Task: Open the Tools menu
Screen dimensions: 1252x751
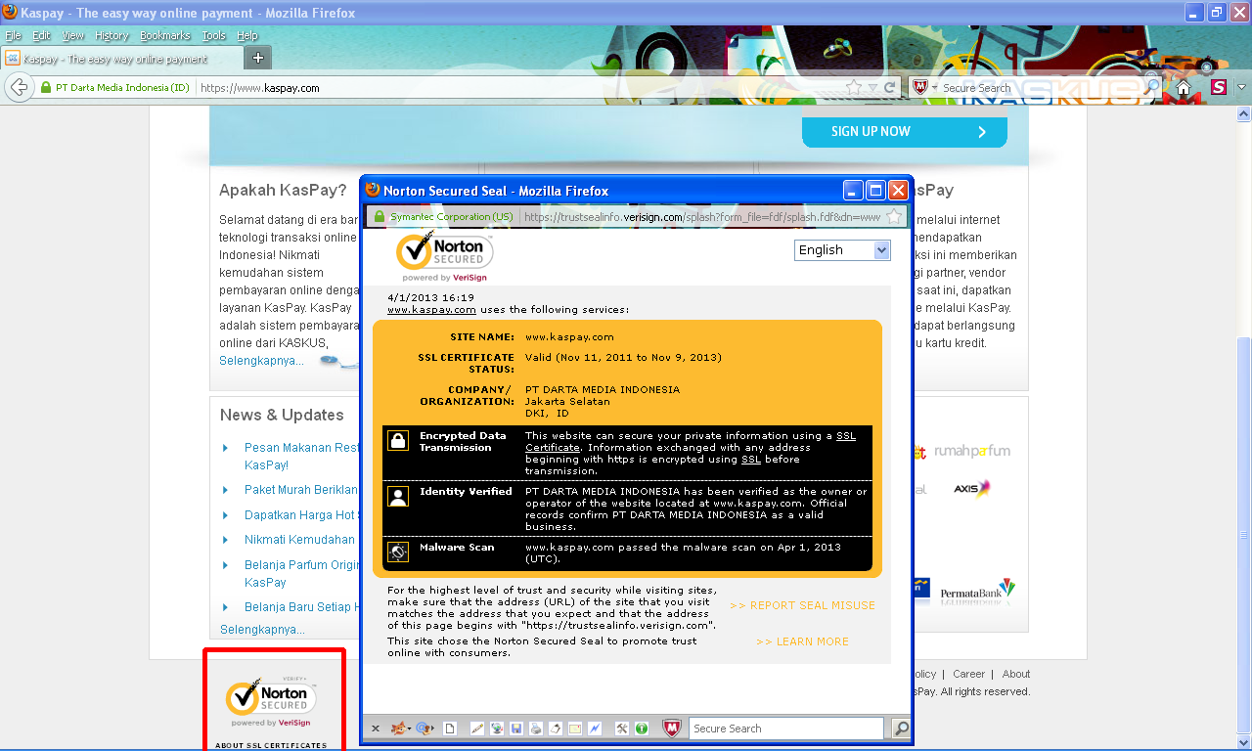Action: coord(213,35)
